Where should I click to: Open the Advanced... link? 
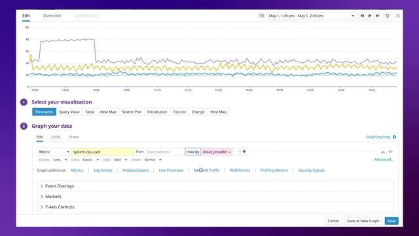tap(384, 160)
